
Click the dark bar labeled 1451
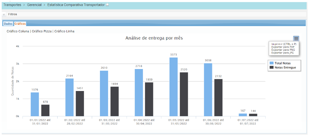click(80, 104)
